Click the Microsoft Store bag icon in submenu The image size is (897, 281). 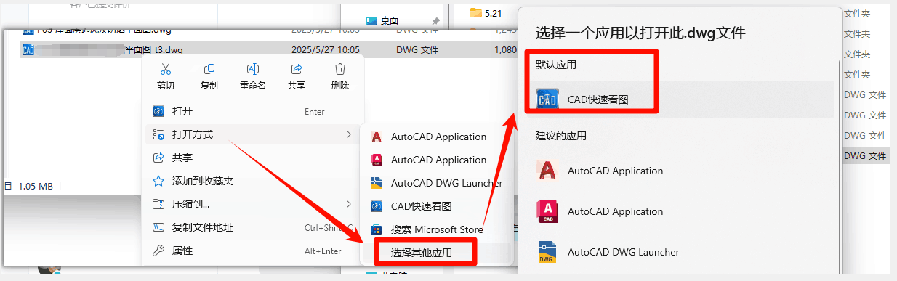click(377, 229)
